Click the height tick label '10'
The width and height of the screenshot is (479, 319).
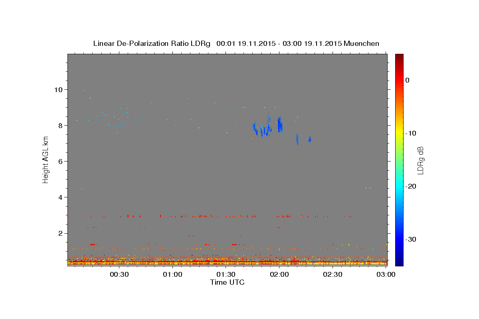click(x=59, y=89)
